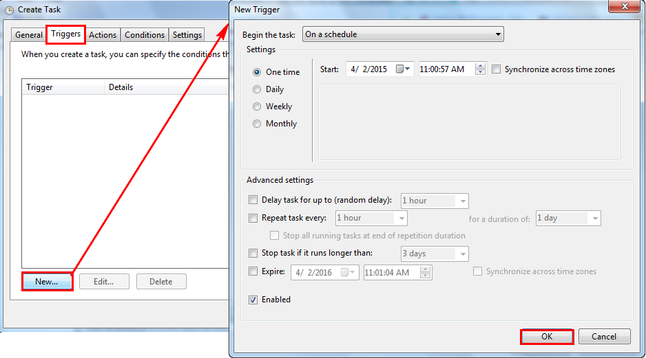Toggle the Enabled checkbox
646x358 pixels.
(x=253, y=300)
